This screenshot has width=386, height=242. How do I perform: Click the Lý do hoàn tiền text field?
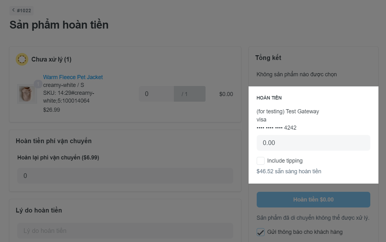125,231
